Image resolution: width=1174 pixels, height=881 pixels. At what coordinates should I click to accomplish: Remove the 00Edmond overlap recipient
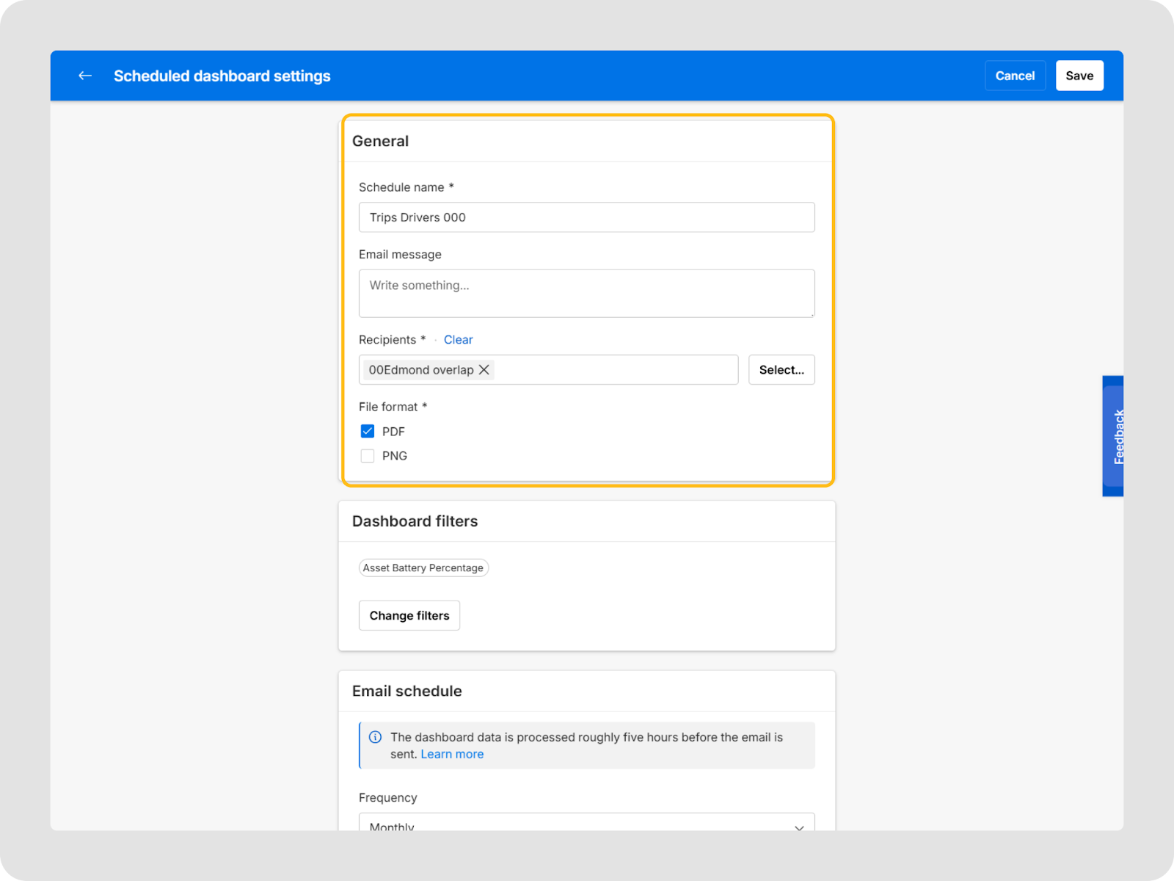pyautogui.click(x=484, y=370)
